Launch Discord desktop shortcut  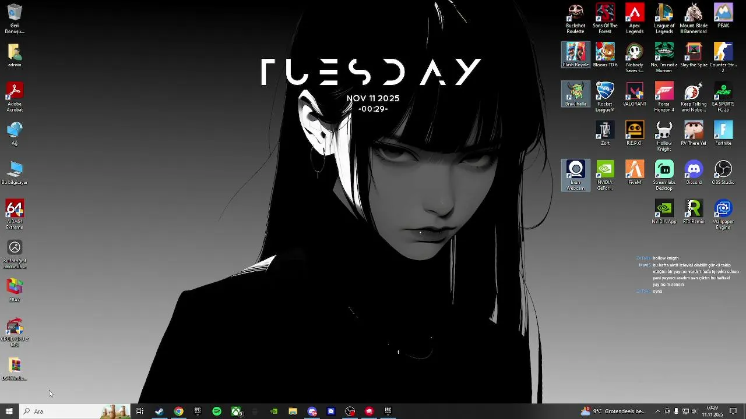pyautogui.click(x=694, y=172)
